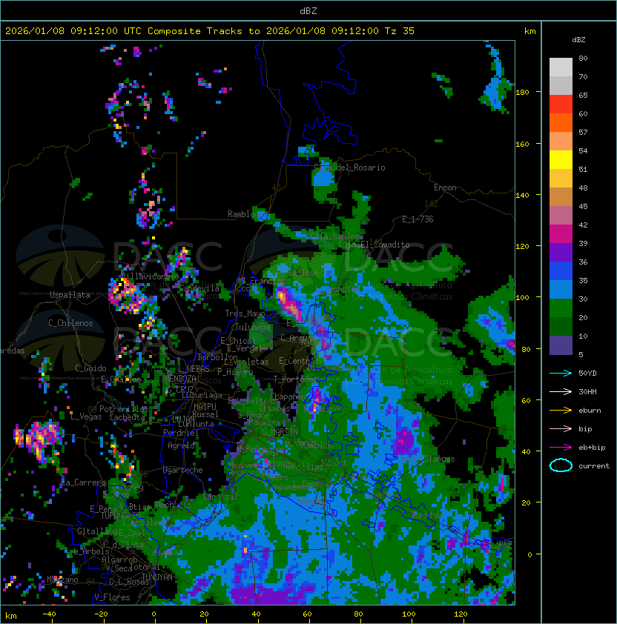
Task: Pick the tan 45–48 dBZ swatch
Action: coord(561,196)
